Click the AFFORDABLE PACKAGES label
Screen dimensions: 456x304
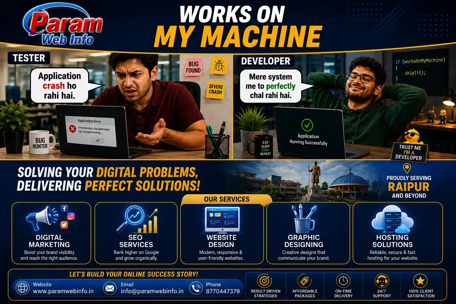tap(305, 294)
